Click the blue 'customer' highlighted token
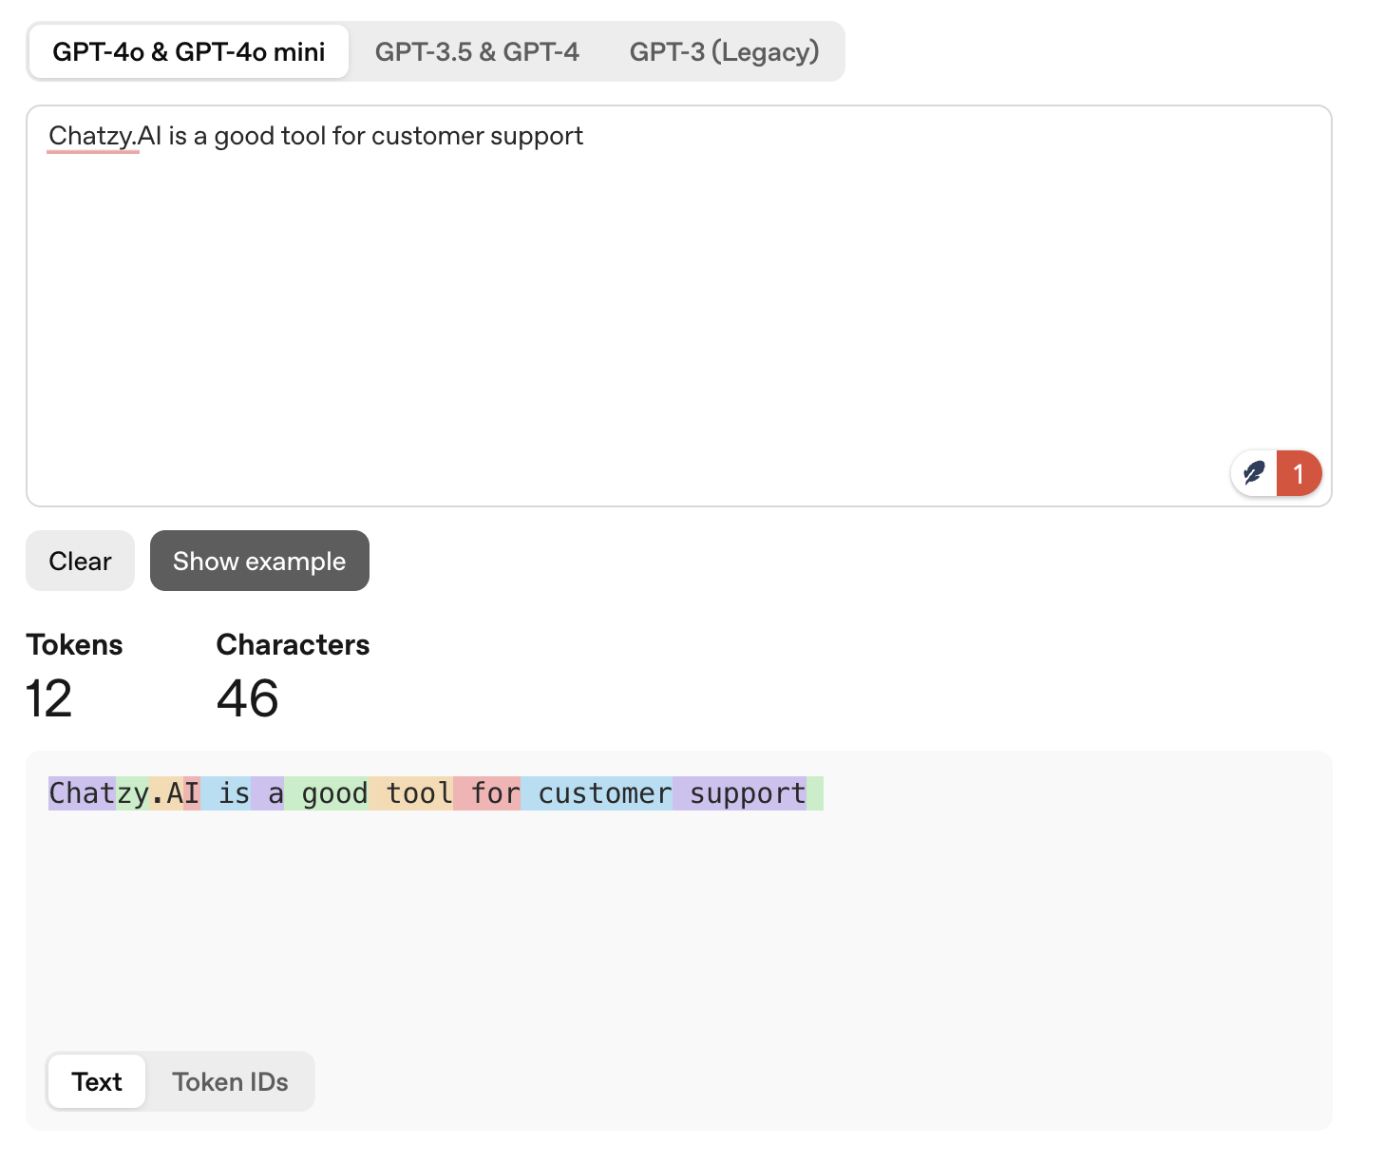1385x1163 pixels. [598, 793]
